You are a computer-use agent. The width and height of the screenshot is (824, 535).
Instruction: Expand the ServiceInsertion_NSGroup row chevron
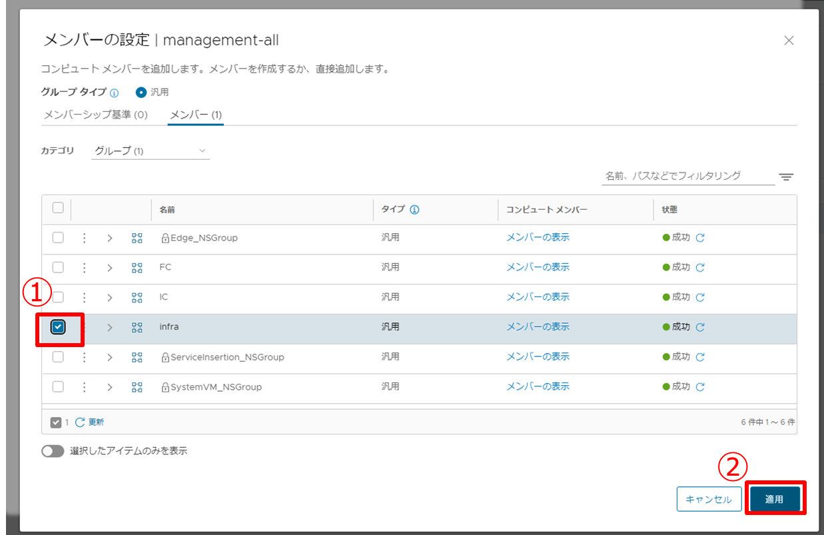point(110,357)
